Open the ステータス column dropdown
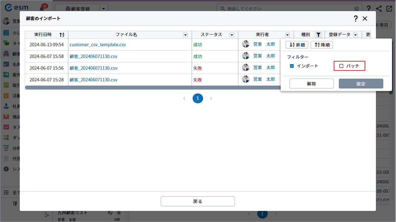 click(232, 35)
